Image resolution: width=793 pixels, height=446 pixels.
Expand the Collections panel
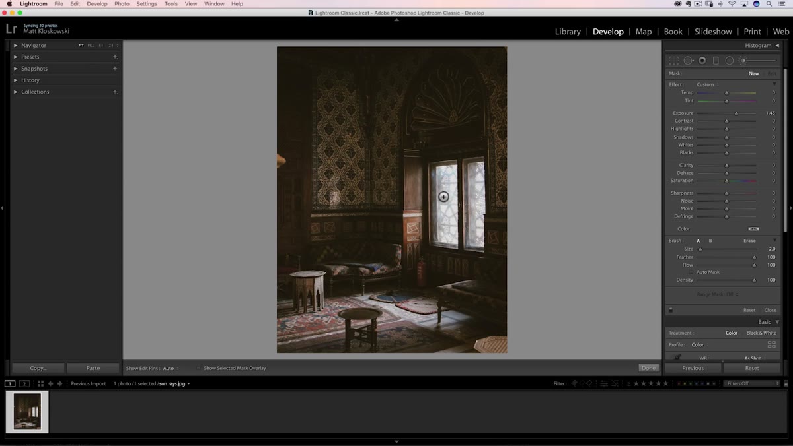click(x=16, y=92)
